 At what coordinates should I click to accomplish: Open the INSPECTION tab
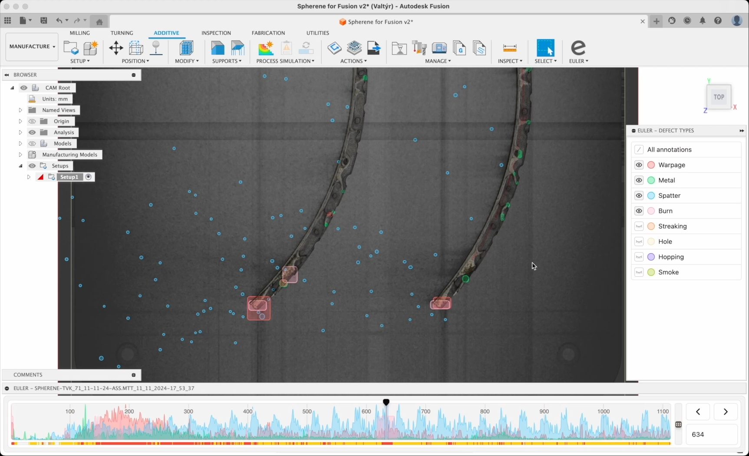[x=216, y=33]
